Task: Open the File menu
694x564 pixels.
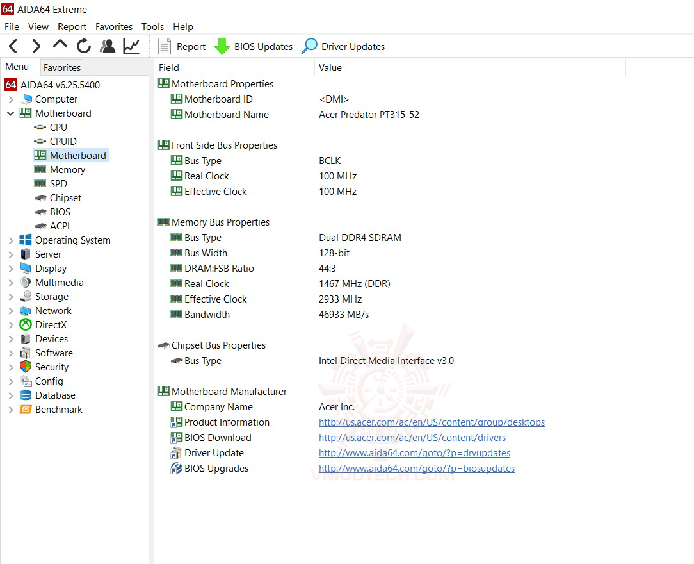Action: pyautogui.click(x=12, y=26)
